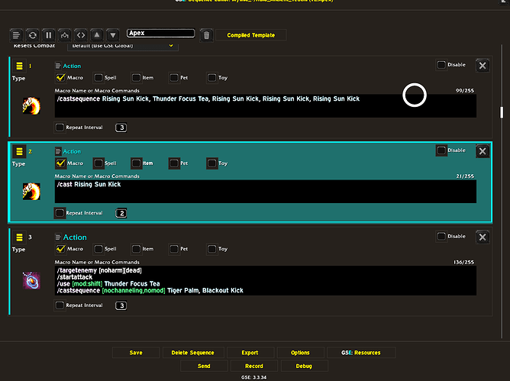Enable Repeat Interval in block 2
Screen dimensions: 510x381
[60, 213]
